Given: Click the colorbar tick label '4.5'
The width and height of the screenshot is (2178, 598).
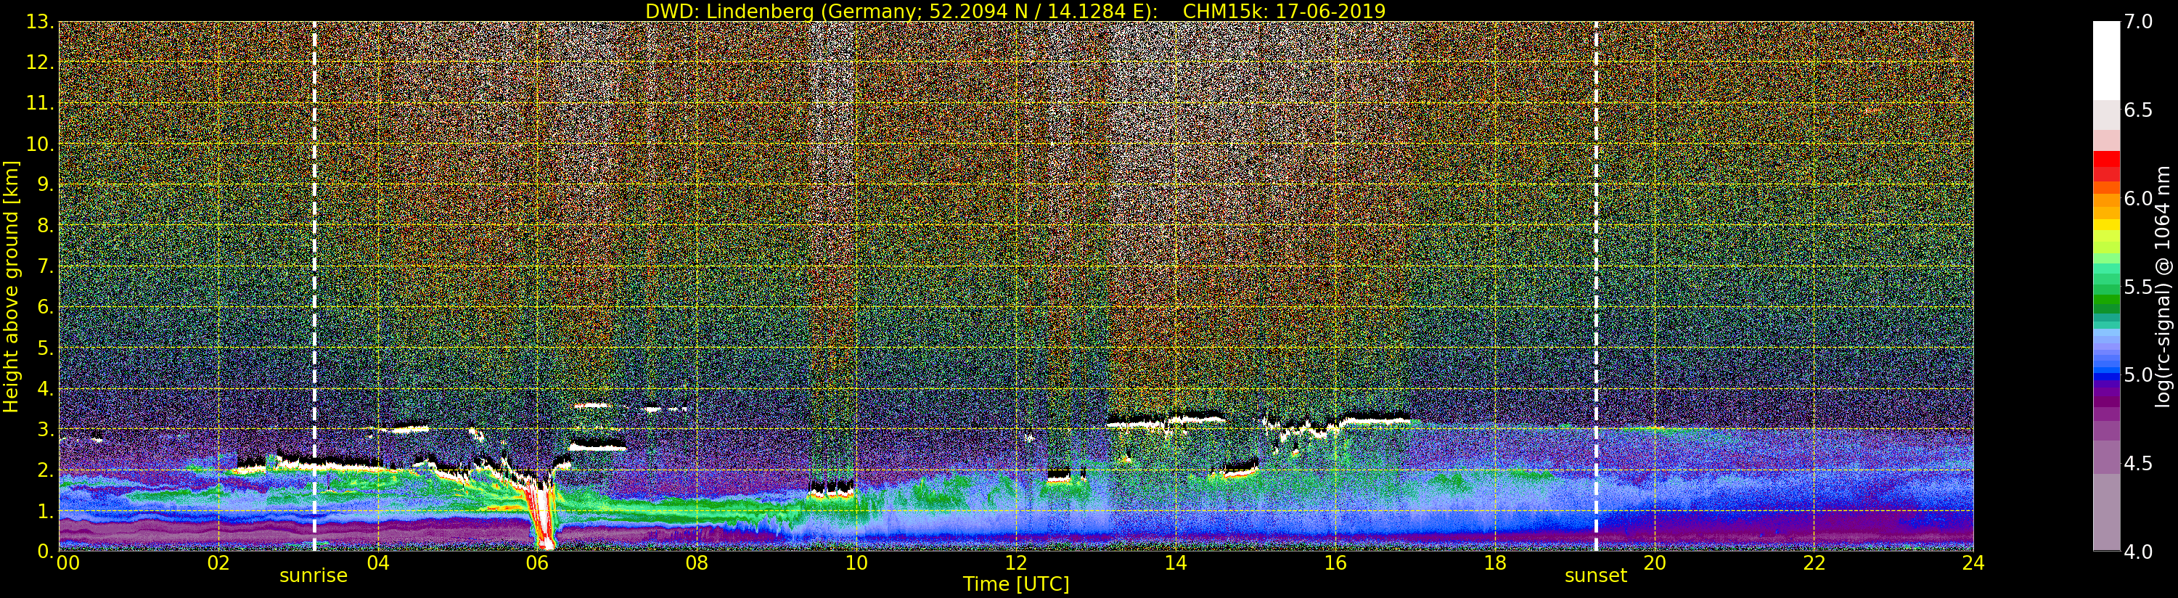Looking at the screenshot, I should (2138, 464).
